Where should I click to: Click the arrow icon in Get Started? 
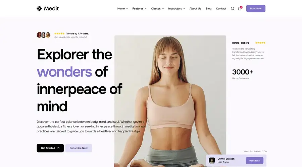coord(58,148)
